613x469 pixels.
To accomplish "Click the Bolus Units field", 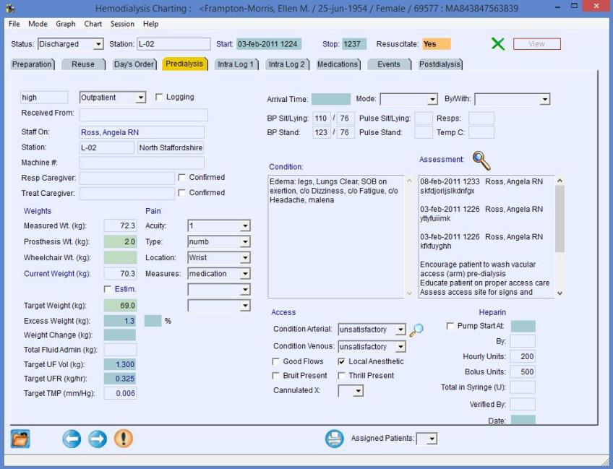I will point(523,371).
